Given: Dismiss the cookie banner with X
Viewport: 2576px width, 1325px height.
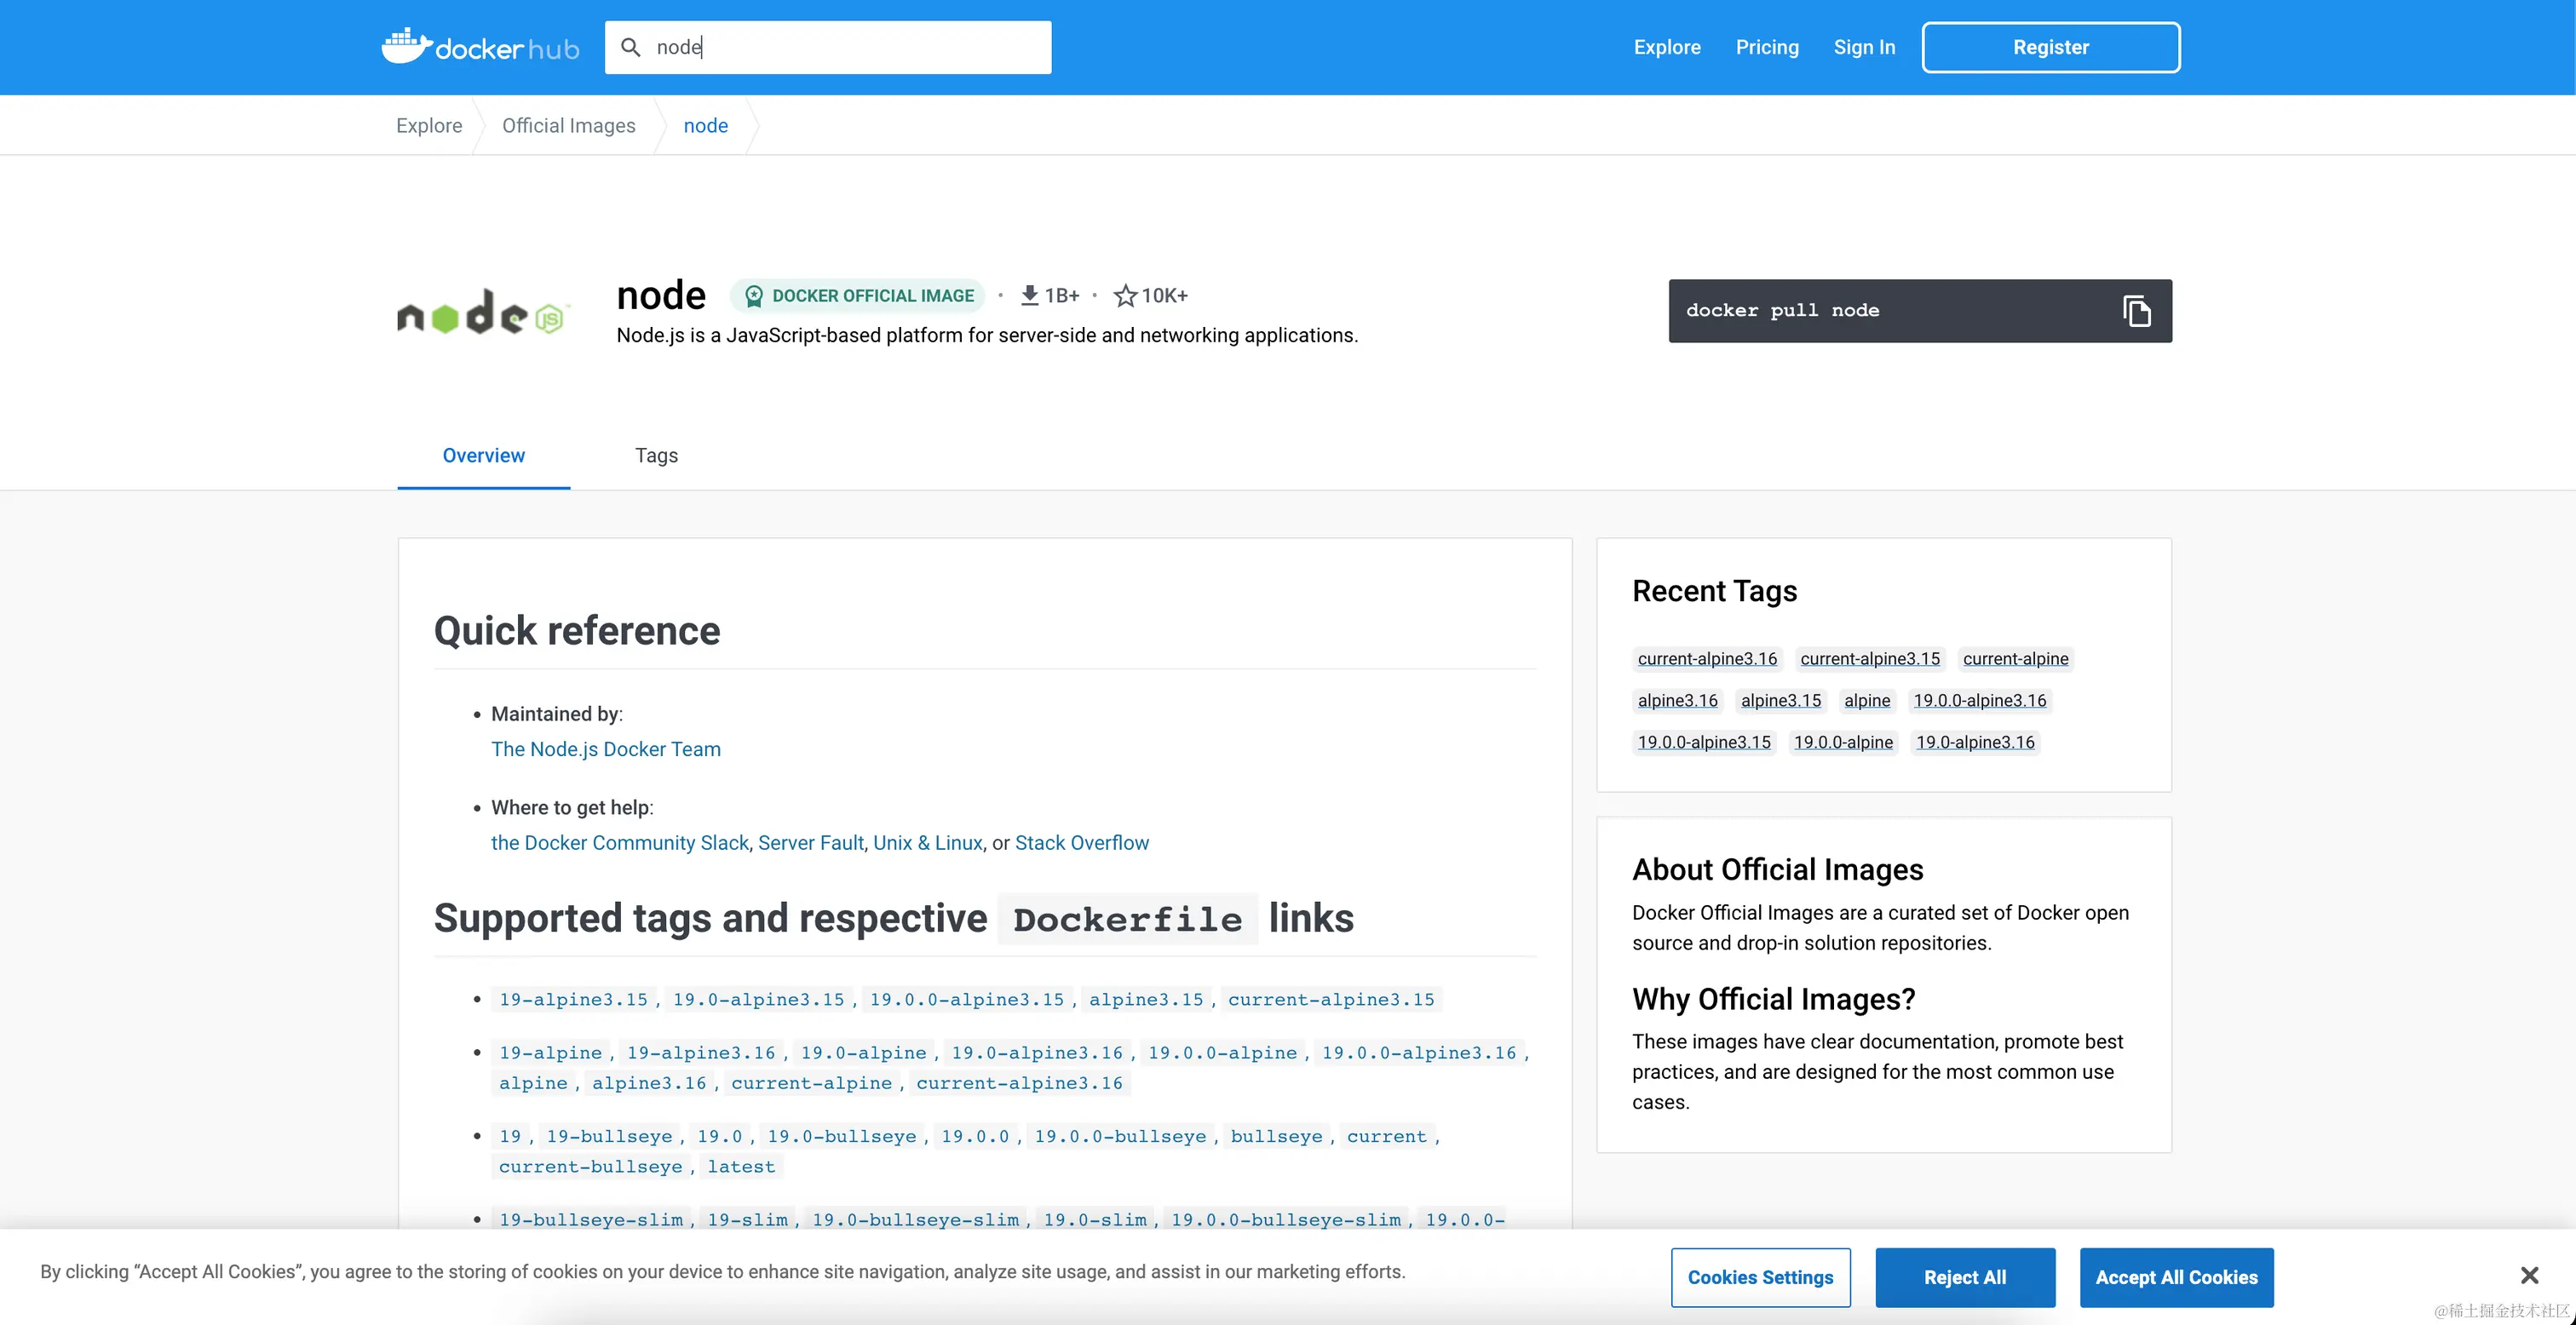Looking at the screenshot, I should click(2529, 1275).
